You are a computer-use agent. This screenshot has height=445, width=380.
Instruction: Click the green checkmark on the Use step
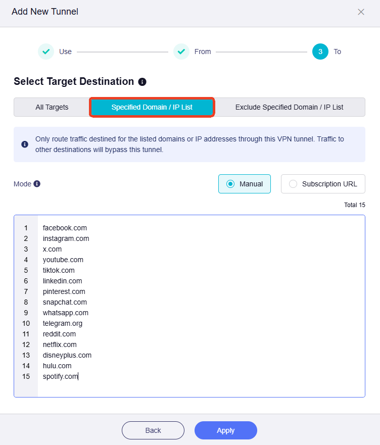click(45, 52)
